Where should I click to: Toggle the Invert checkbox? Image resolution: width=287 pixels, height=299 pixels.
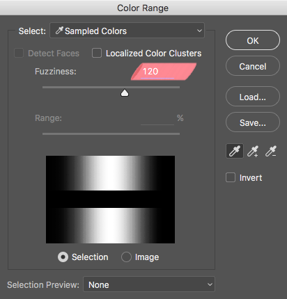231,177
